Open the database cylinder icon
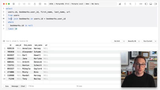 pos(40,4)
